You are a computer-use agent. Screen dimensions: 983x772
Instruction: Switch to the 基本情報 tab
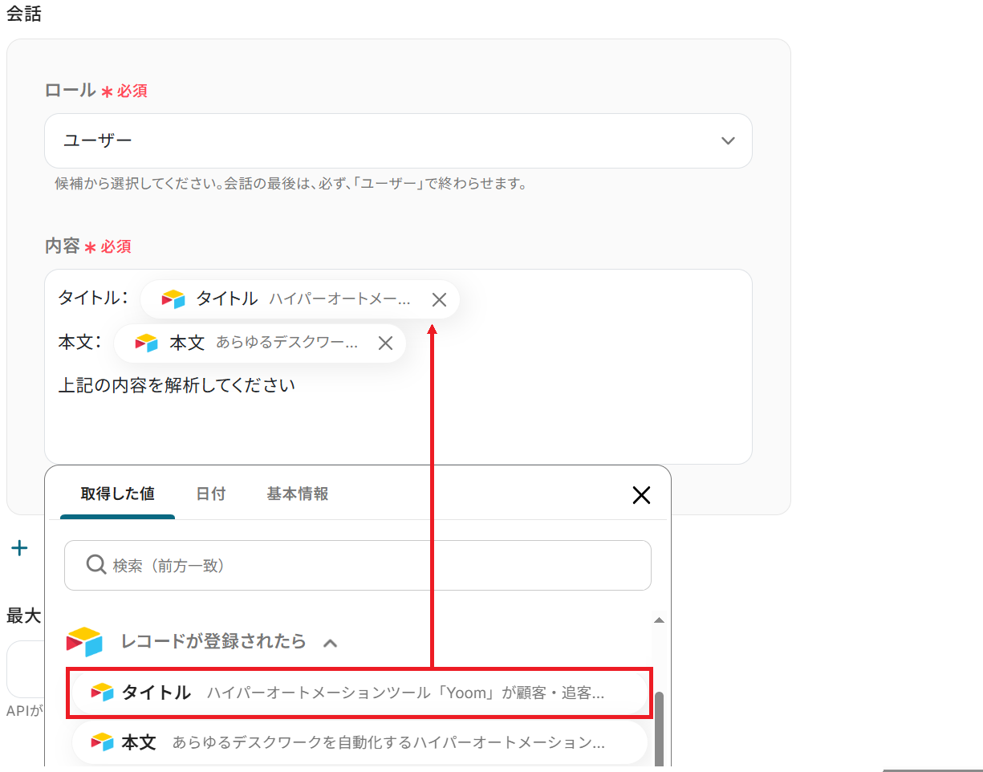(x=298, y=494)
